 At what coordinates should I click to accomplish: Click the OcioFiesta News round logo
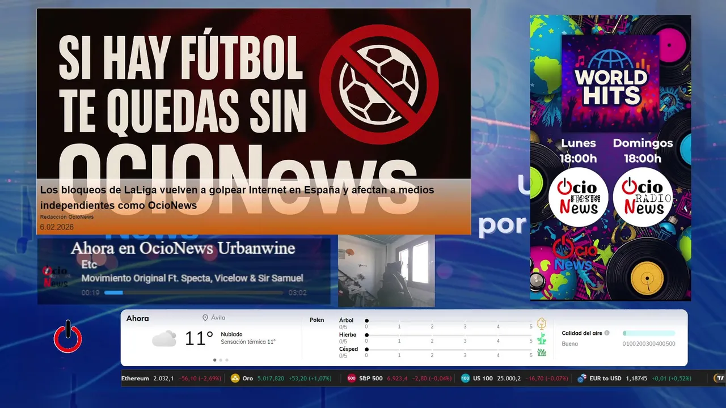coord(578,197)
